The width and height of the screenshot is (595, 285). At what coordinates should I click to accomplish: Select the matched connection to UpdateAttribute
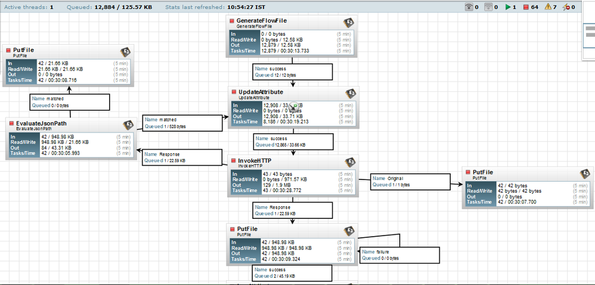(182, 123)
